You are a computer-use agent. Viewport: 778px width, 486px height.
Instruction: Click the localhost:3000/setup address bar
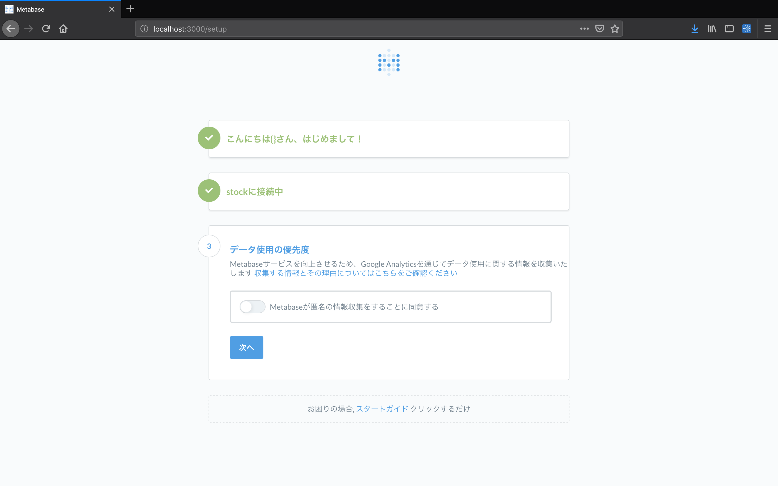354,29
